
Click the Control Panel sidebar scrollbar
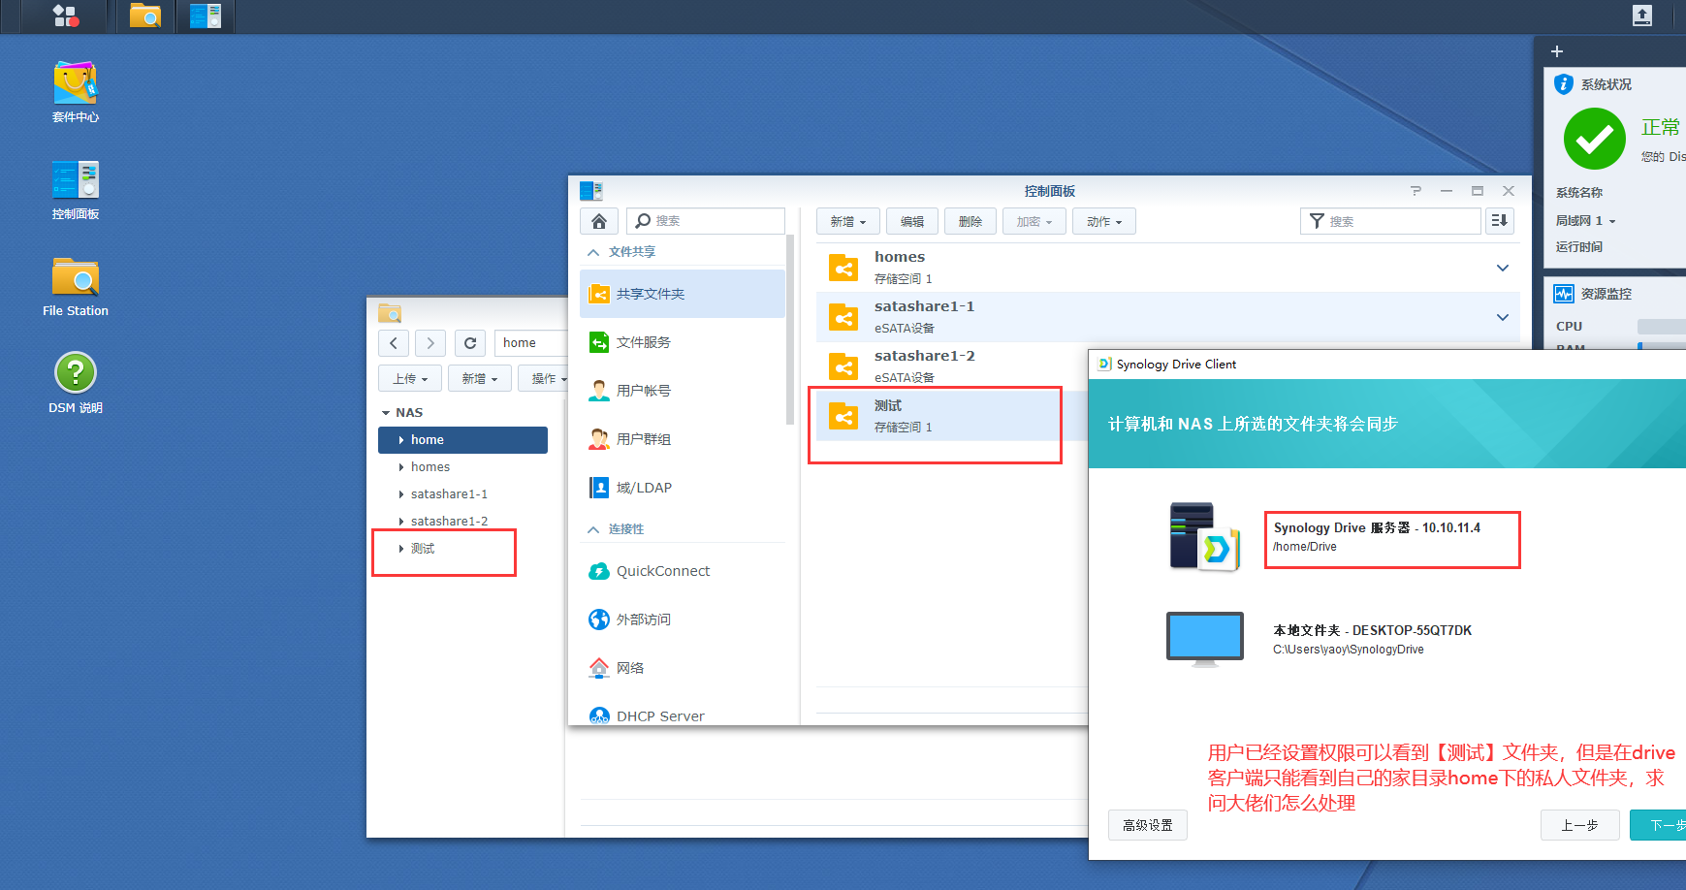[791, 330]
